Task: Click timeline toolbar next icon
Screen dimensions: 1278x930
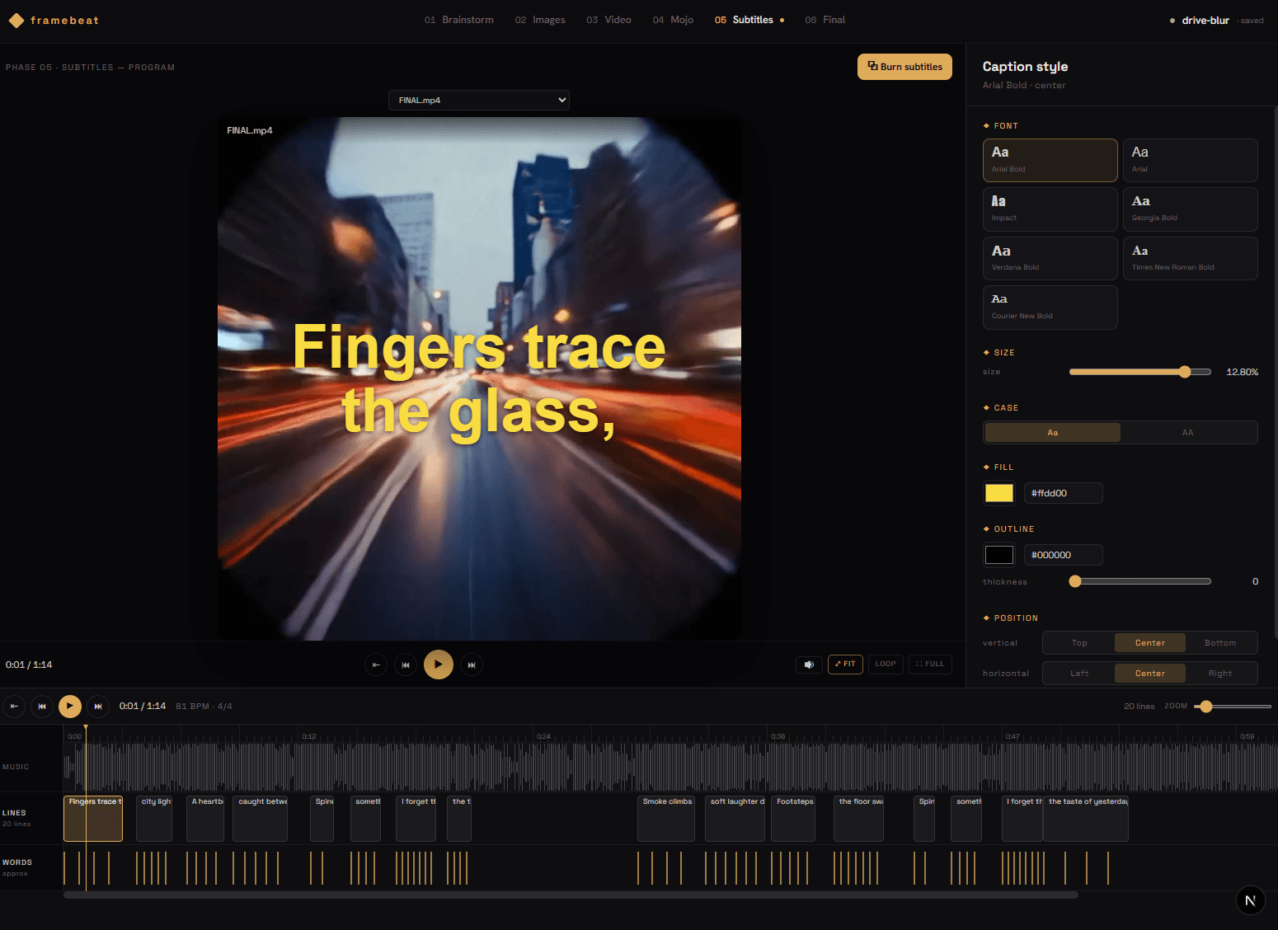Action: point(98,707)
